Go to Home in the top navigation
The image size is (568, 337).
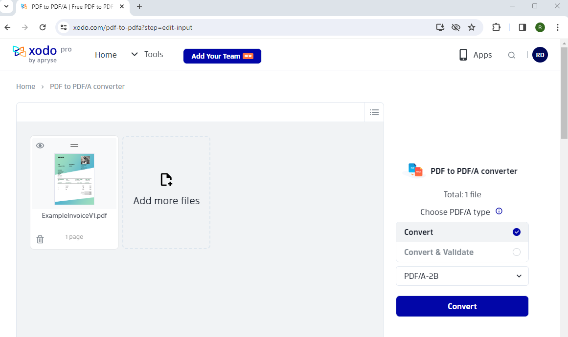pyautogui.click(x=106, y=55)
